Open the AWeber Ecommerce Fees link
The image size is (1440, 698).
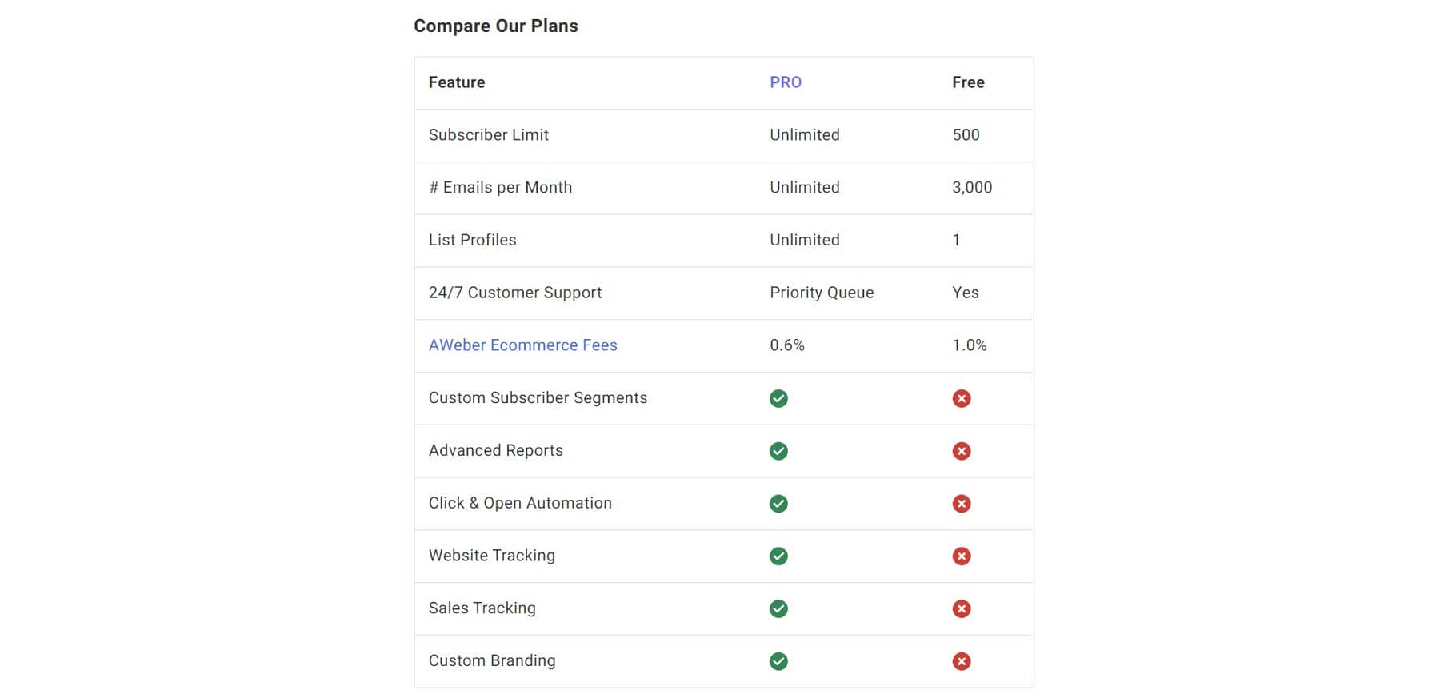(522, 345)
